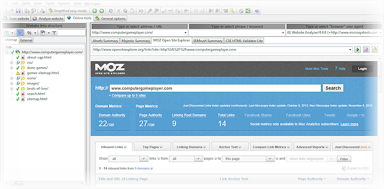The height and width of the screenshot is (189, 384).
Task: Click the green forward arrow
Action: coord(101,11)
